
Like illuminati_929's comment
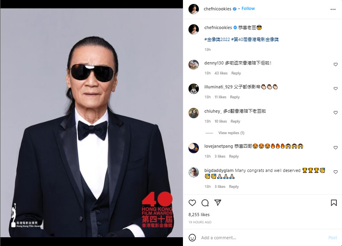click(336, 88)
